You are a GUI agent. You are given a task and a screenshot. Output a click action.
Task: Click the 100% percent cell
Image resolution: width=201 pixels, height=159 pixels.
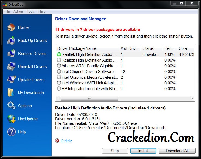[169, 54]
